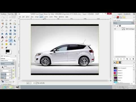Open the Filters menu
Image resolution: width=136 pixels, height=102 pixels.
pyautogui.click(x=56, y=17)
